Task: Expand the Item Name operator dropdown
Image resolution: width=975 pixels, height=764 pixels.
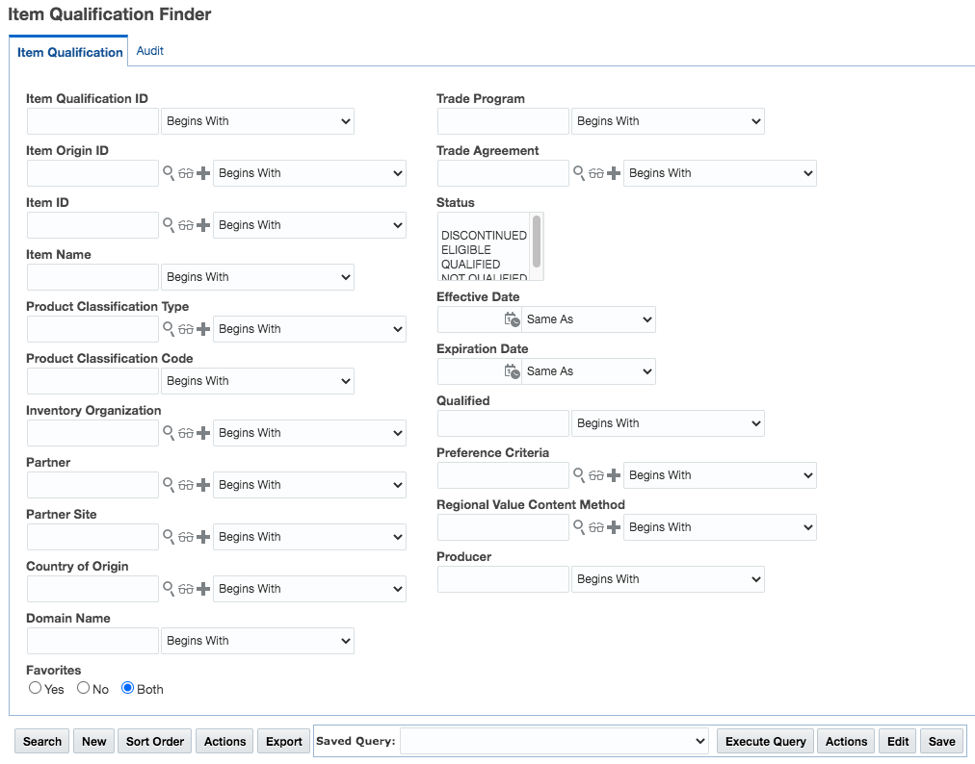Action: [257, 277]
